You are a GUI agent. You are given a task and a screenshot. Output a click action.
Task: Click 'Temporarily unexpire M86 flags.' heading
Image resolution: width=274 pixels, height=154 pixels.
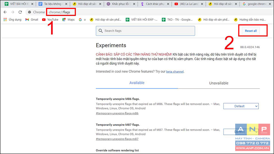tap(118, 99)
